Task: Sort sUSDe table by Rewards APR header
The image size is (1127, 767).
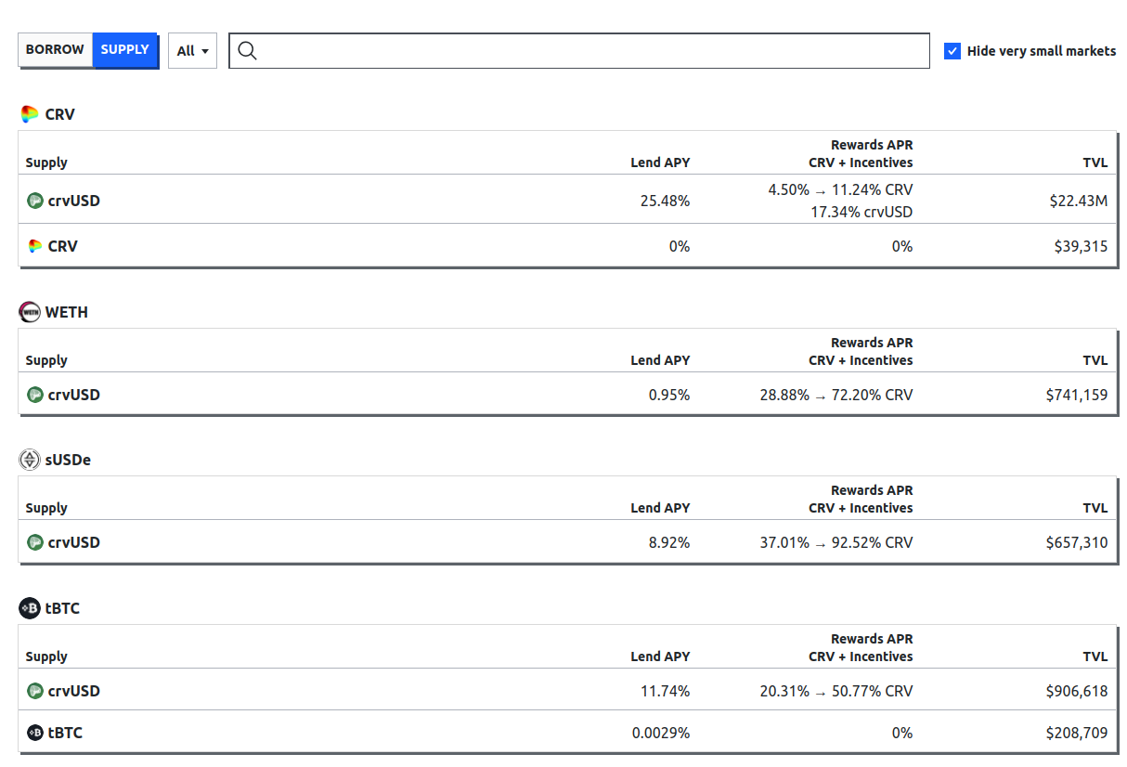Action: coord(871,490)
